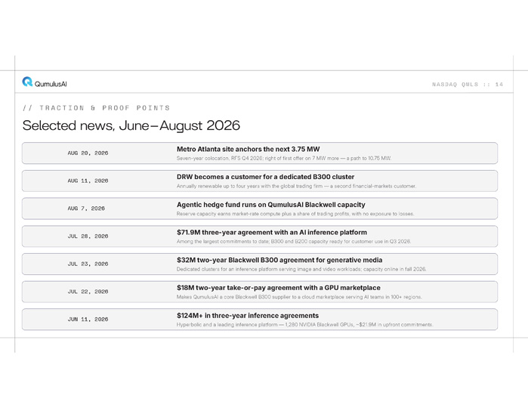Click the 'Makes QumulusAI a core Blackwell B300 supplier' subtext
Image resolution: width=528 pixels, height=408 pixels.
click(299, 297)
